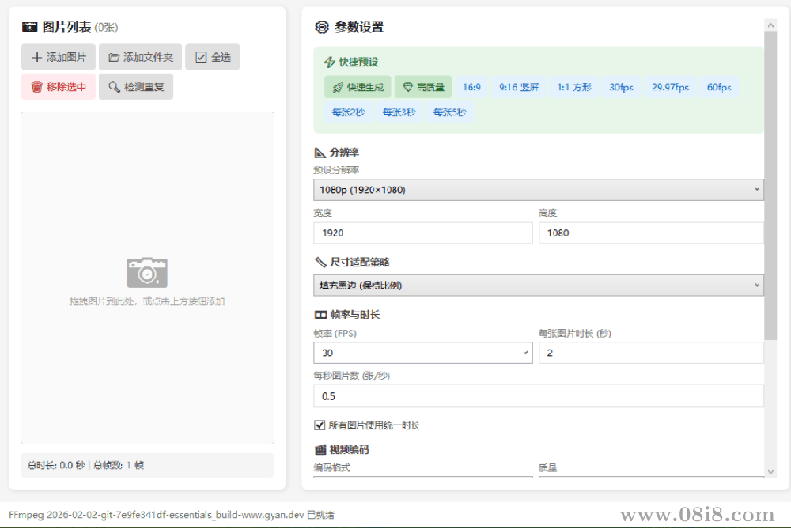Select the 16:9 aspect preset

(x=472, y=87)
